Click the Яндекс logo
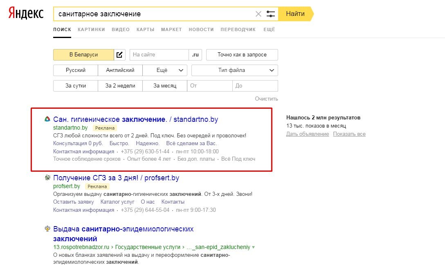The image size is (445, 276). point(26,13)
